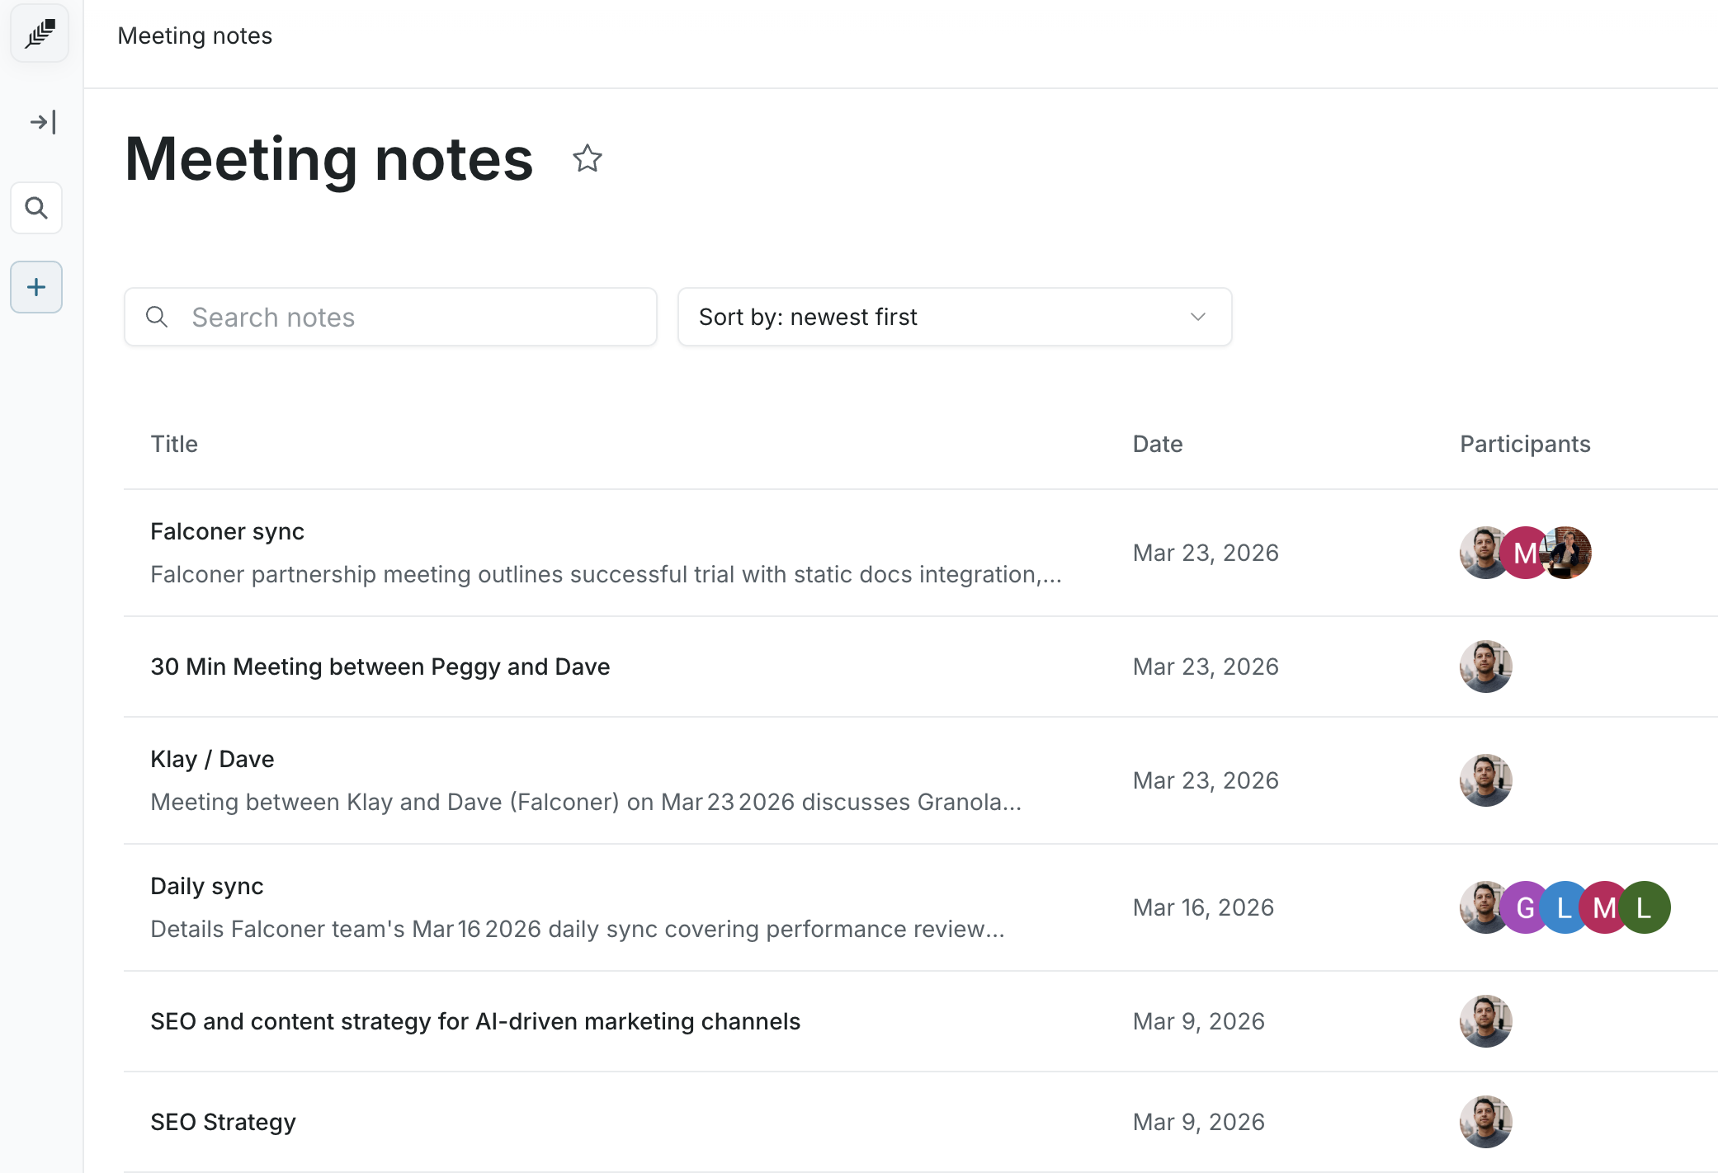The image size is (1718, 1173).
Task: Star the Meeting notes page
Action: tap(588, 158)
